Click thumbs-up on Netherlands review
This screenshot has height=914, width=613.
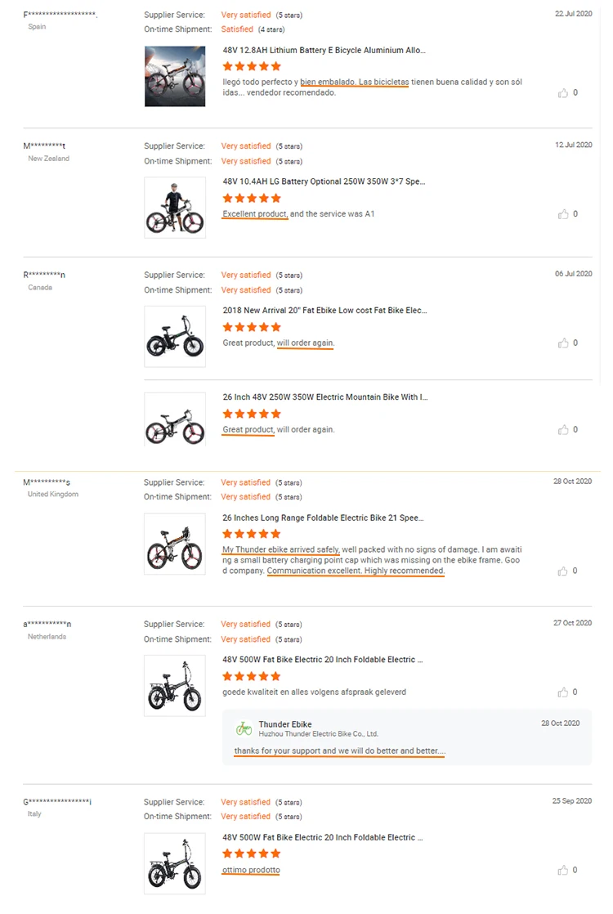pyautogui.click(x=563, y=692)
